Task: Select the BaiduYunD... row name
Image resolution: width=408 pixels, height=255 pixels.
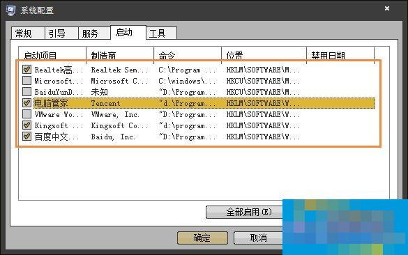Action: point(59,92)
